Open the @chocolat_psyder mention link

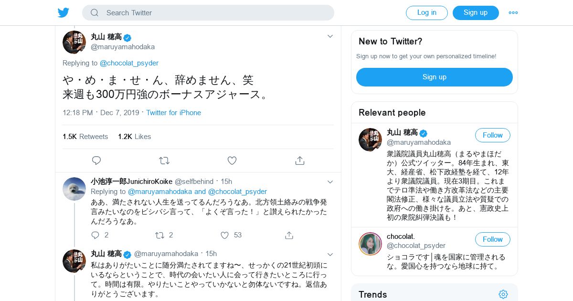(129, 63)
